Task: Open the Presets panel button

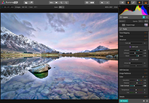Action: tap(124, 101)
